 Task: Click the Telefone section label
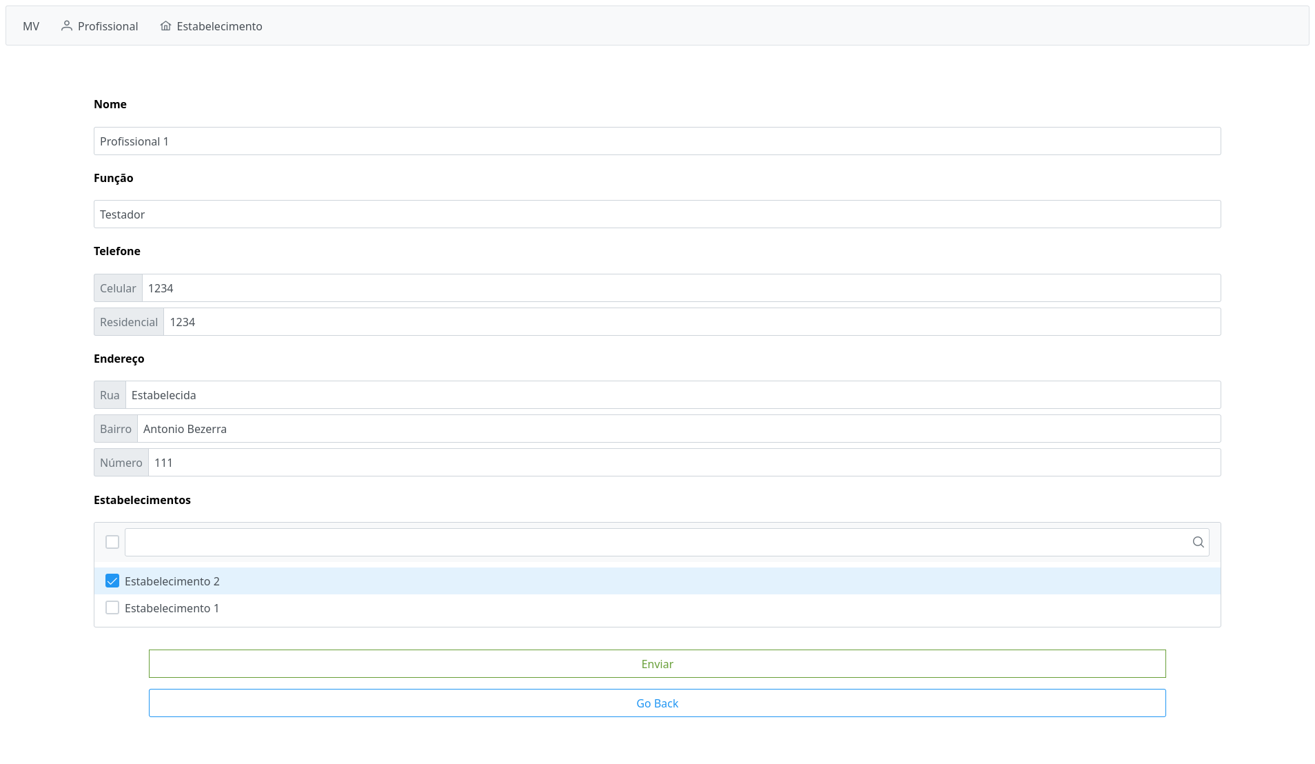tap(117, 251)
